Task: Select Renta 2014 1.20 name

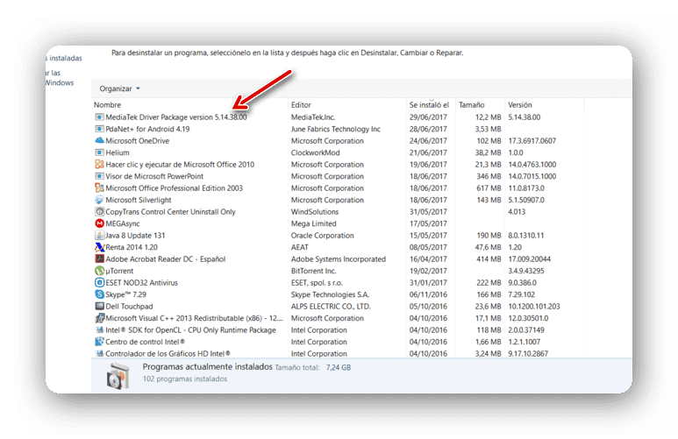Action: point(132,247)
